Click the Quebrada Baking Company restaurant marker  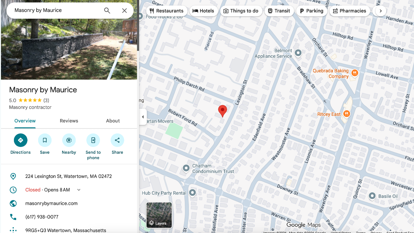point(355,73)
